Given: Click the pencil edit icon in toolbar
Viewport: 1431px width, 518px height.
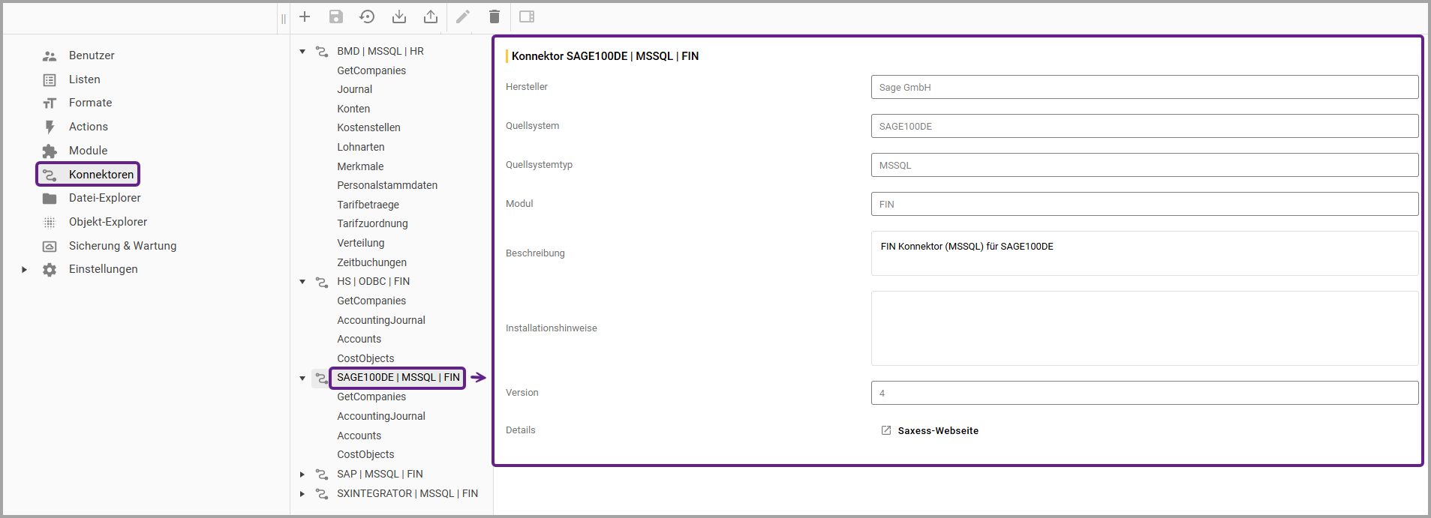Looking at the screenshot, I should pyautogui.click(x=463, y=16).
